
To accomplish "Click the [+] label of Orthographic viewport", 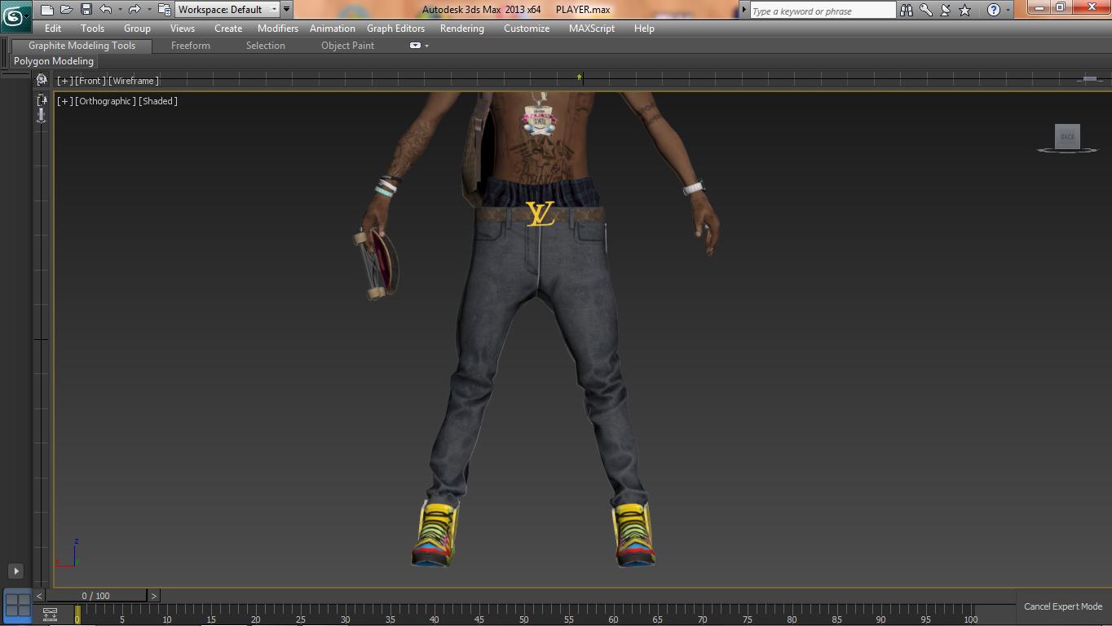I will coord(64,101).
